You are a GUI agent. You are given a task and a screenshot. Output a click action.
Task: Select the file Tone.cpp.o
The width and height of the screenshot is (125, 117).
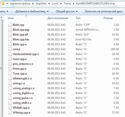[20, 73]
